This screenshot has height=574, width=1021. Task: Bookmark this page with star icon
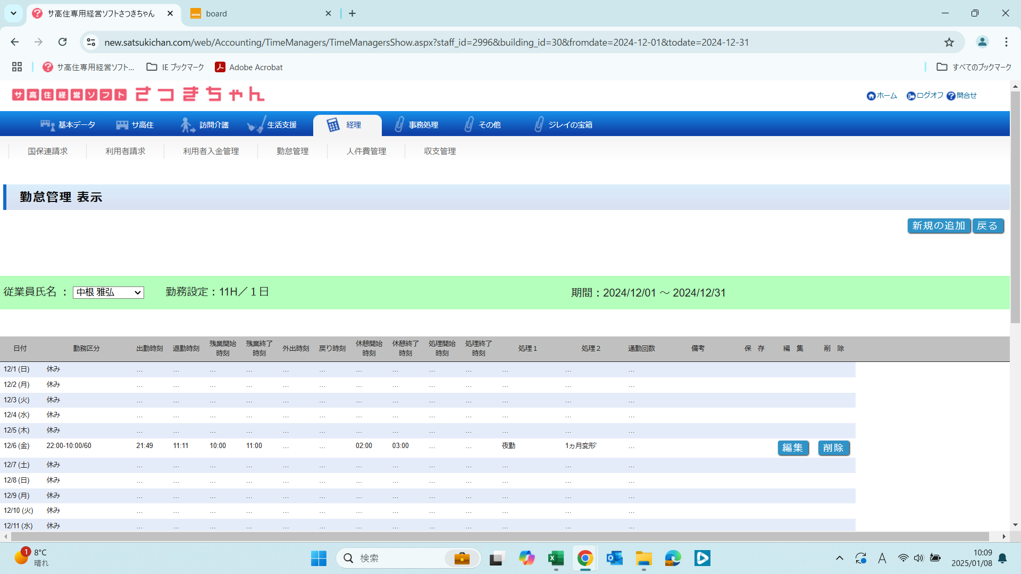point(949,43)
